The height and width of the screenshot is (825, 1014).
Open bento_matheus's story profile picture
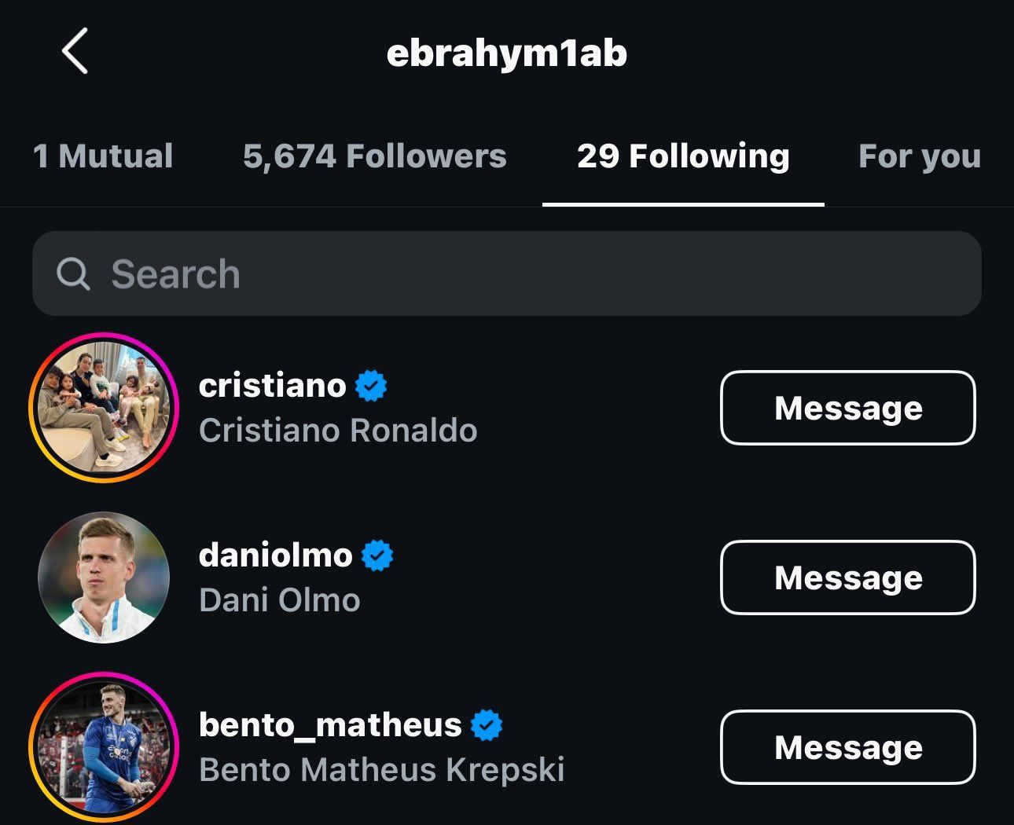104,746
